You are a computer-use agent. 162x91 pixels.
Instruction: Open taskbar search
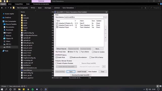pyautogui.click(x=6, y=89)
